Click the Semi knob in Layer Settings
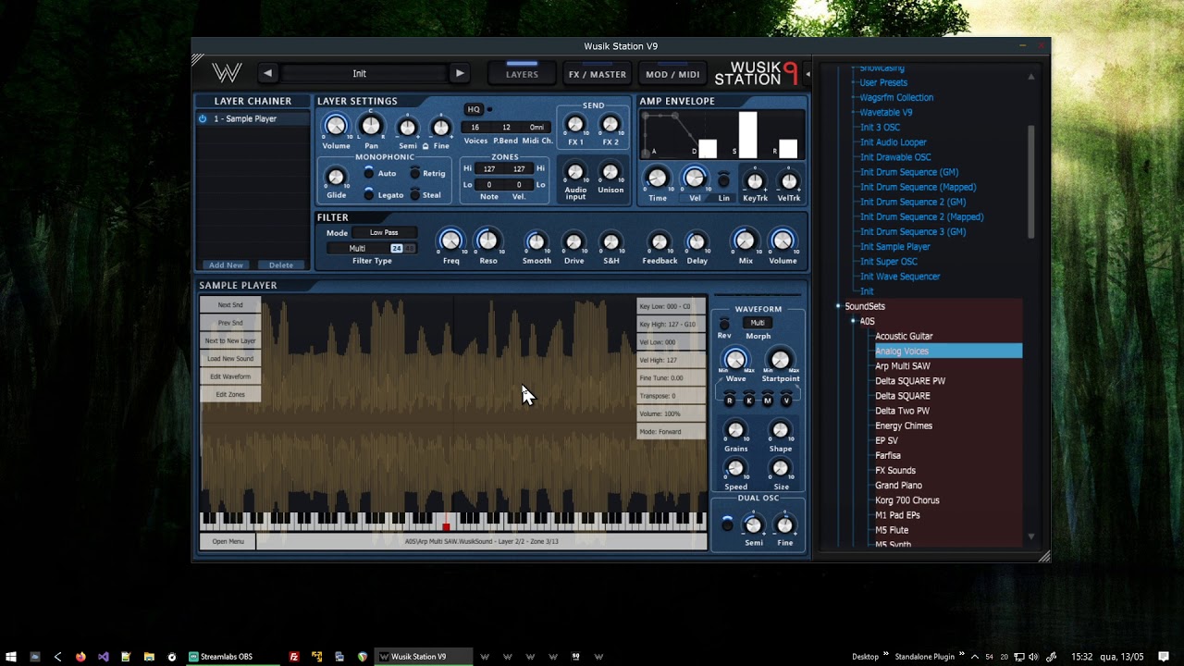The image size is (1184, 666). pos(407,128)
